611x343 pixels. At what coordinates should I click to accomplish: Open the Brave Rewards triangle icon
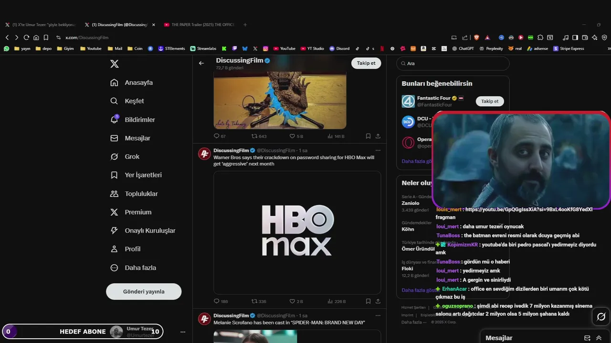pos(487,37)
